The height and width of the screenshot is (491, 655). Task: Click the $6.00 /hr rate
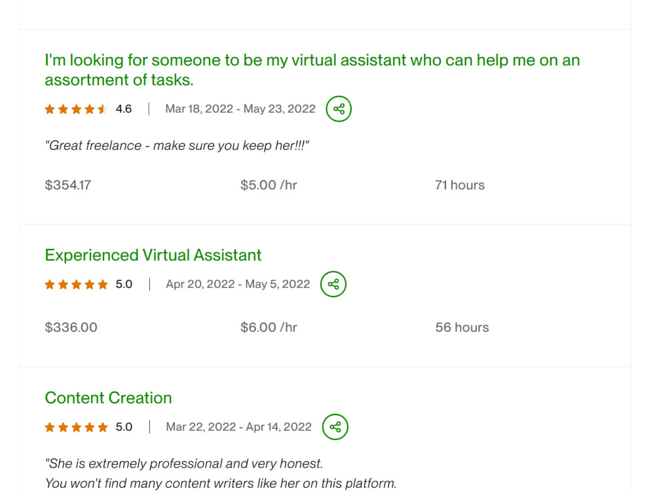point(269,327)
